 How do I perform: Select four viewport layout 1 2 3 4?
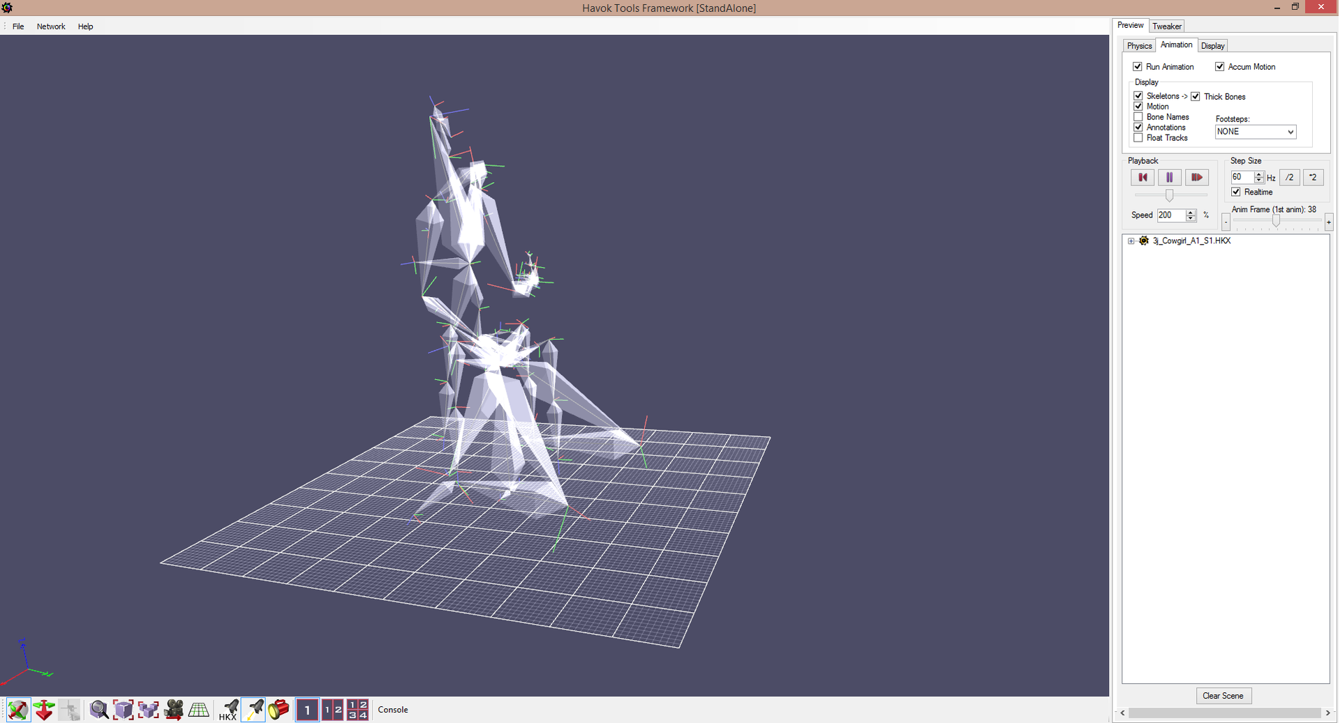point(357,710)
